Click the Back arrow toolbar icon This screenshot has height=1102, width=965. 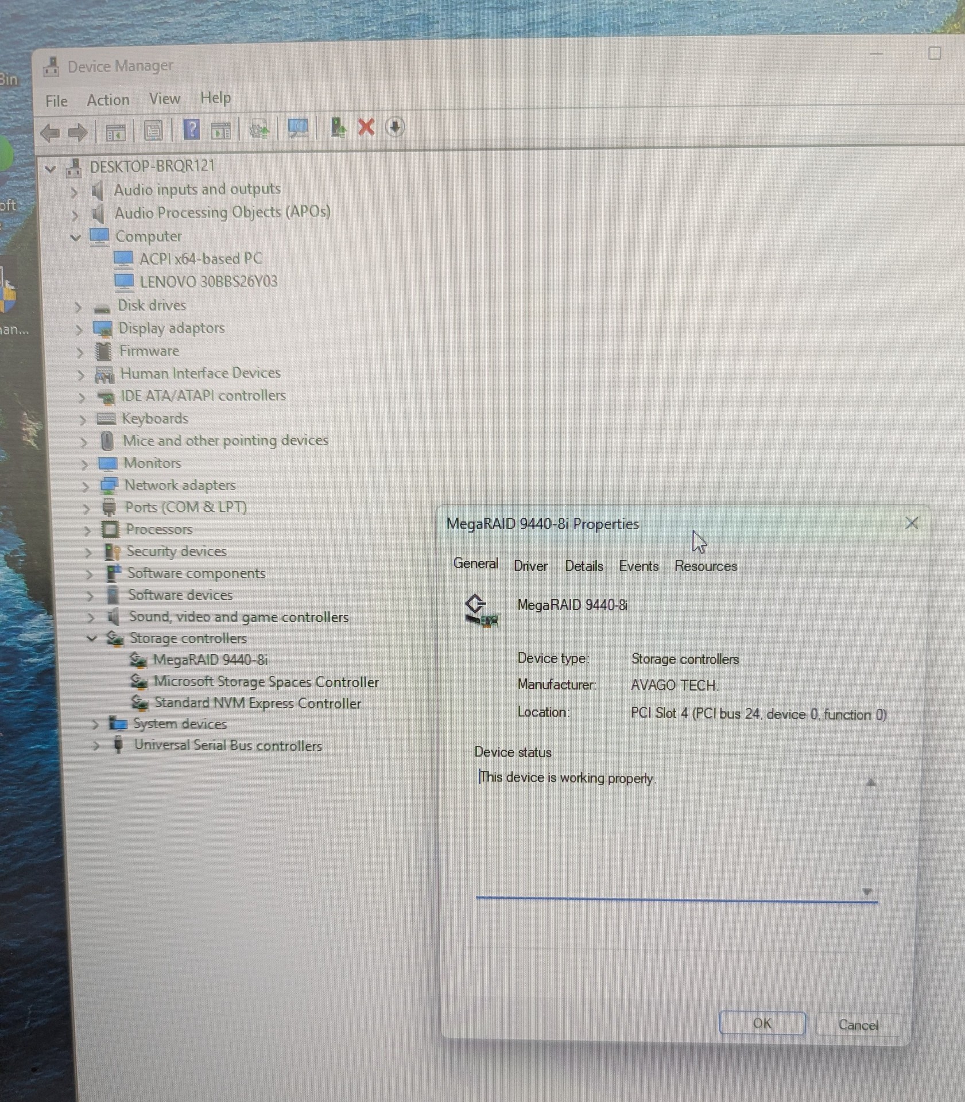[x=51, y=133]
